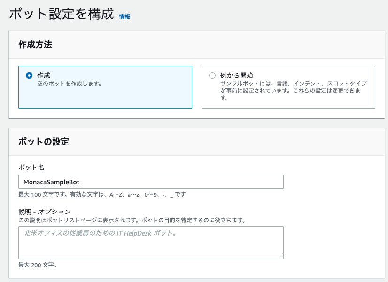This screenshot has width=388, height=282.
Task: Click the 説明 - オプション field label
Action: pos(45,212)
